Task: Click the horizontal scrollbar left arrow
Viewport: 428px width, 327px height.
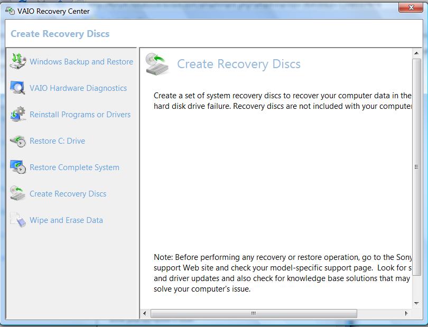Action: 144,313
